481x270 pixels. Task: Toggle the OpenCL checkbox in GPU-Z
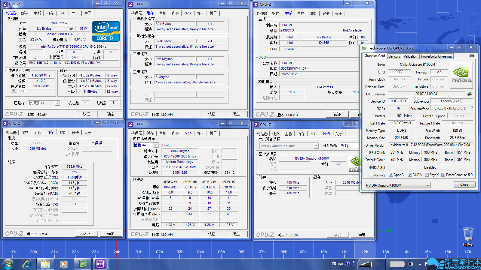coord(391,175)
